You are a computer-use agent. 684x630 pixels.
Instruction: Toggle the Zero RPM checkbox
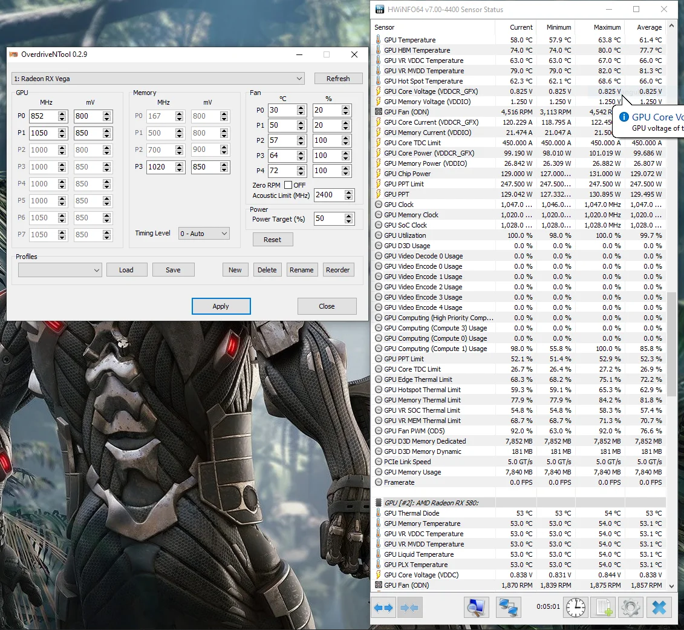288,185
